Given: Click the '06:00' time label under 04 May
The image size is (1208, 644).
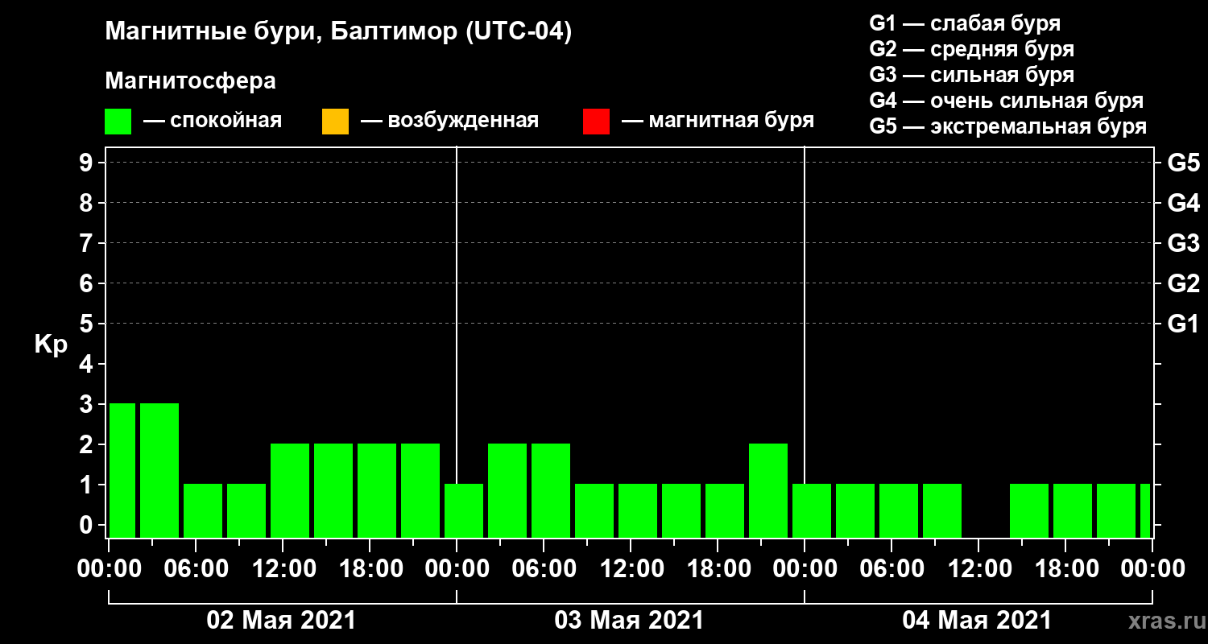Looking at the screenshot, I should point(892,569).
